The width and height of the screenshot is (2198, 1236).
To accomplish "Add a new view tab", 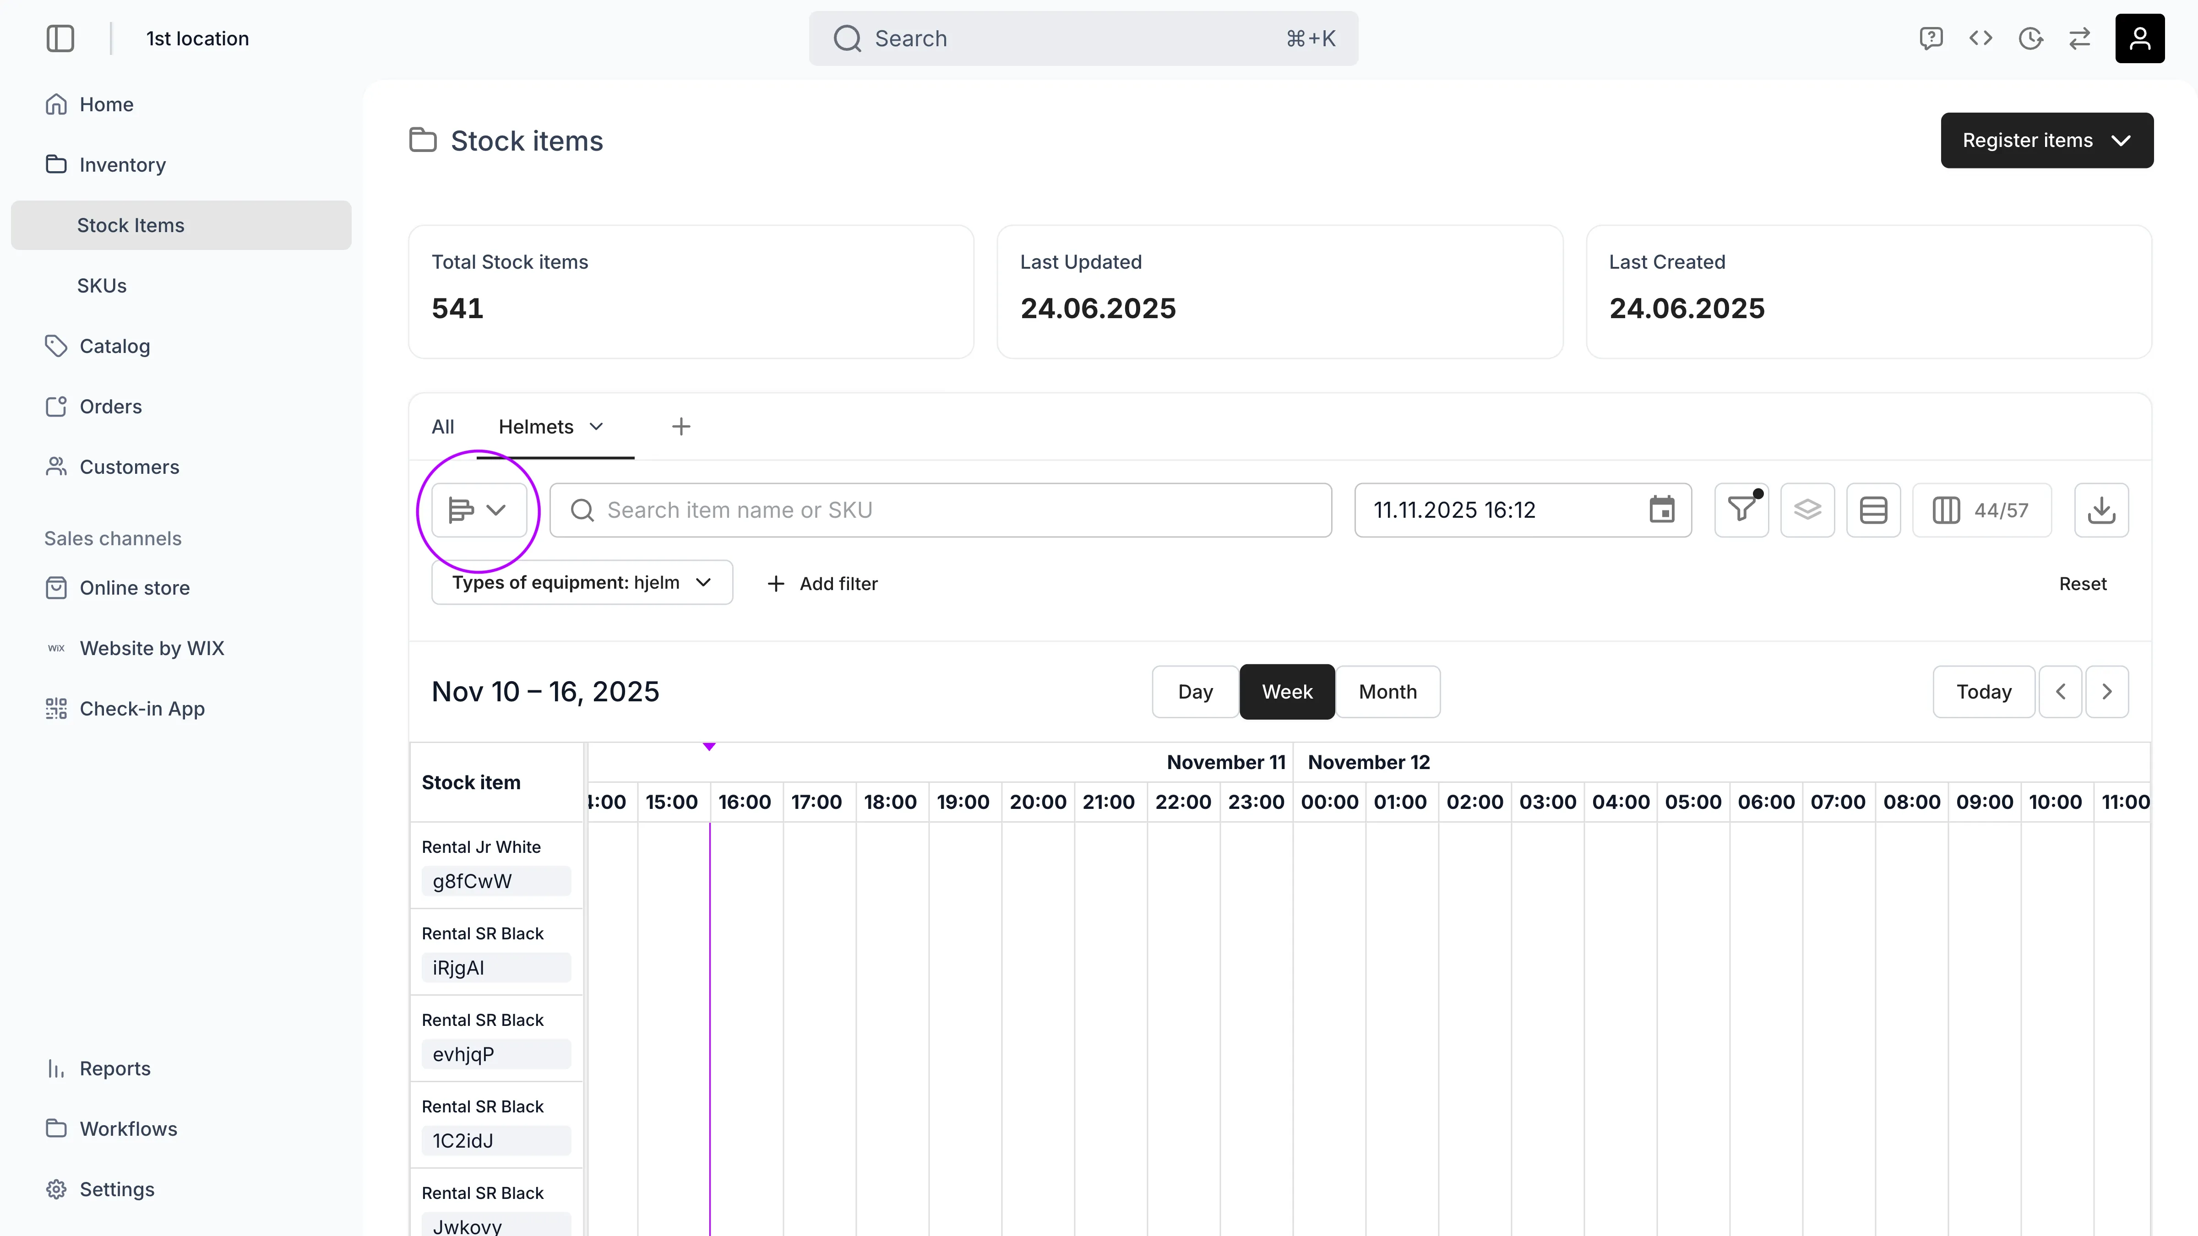I will click(681, 427).
